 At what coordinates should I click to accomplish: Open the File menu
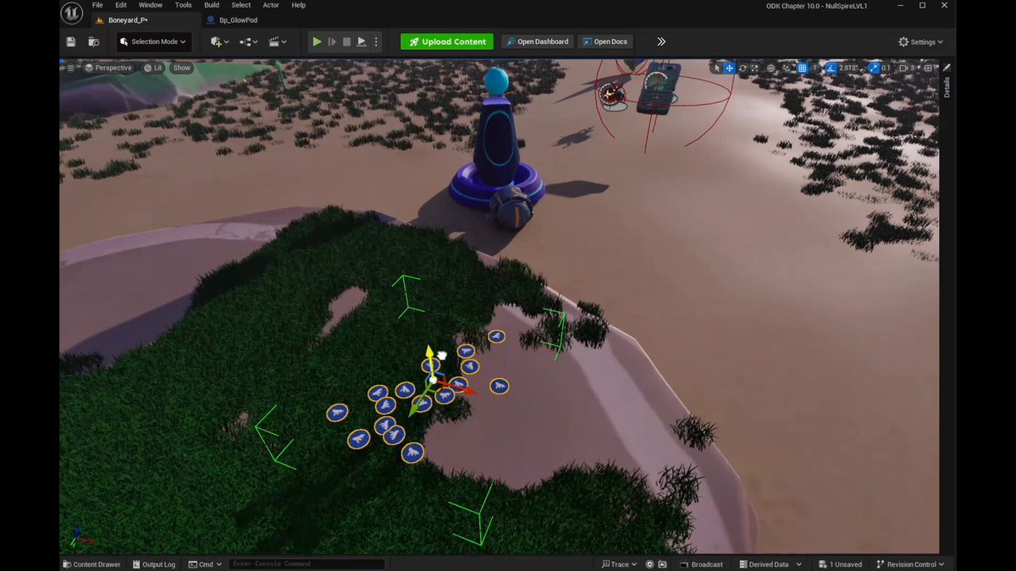pyautogui.click(x=97, y=5)
